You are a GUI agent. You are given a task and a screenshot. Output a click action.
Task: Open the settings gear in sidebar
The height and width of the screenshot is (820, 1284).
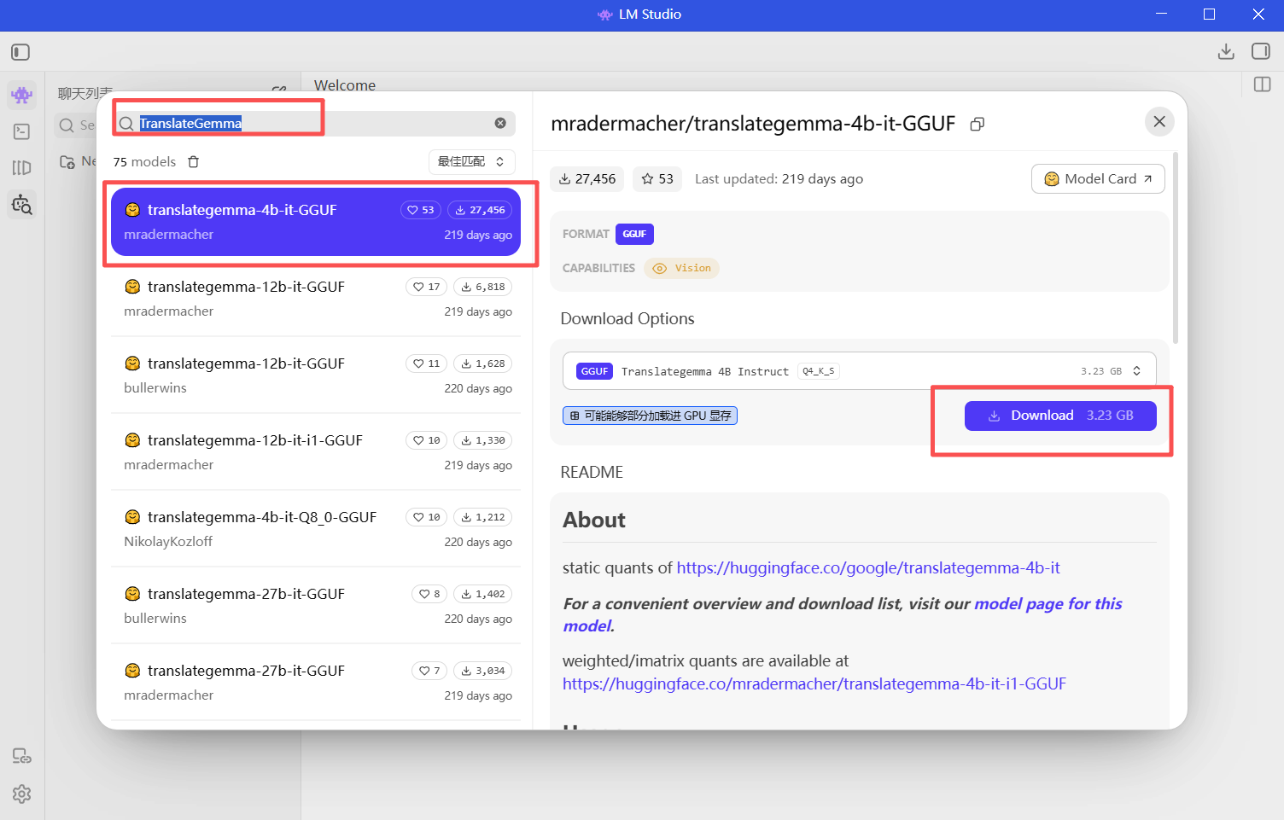(x=22, y=794)
